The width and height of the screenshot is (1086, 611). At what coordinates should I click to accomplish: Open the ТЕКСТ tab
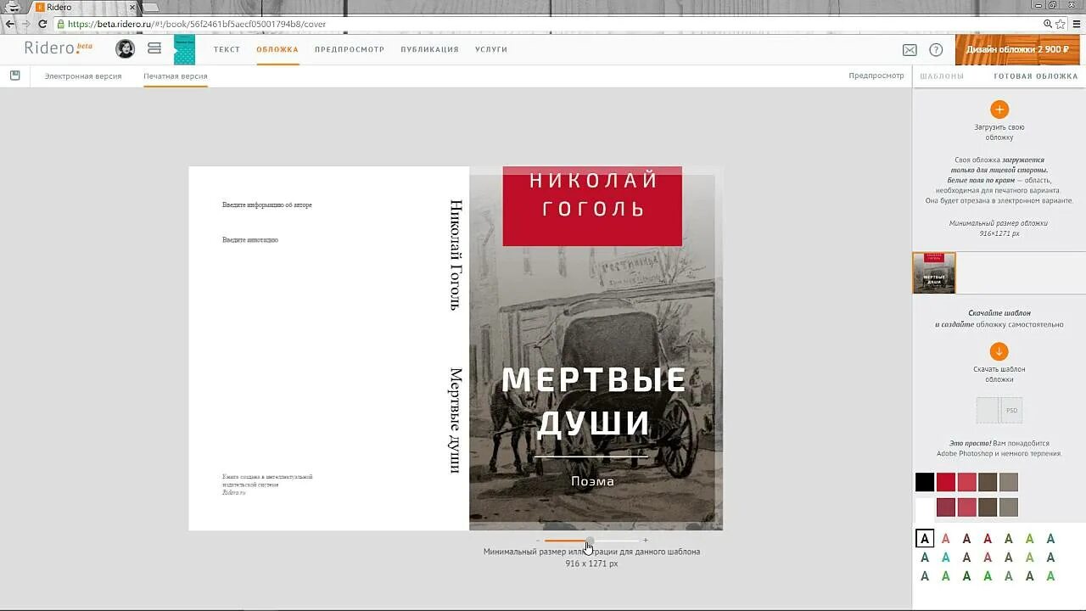coord(227,49)
